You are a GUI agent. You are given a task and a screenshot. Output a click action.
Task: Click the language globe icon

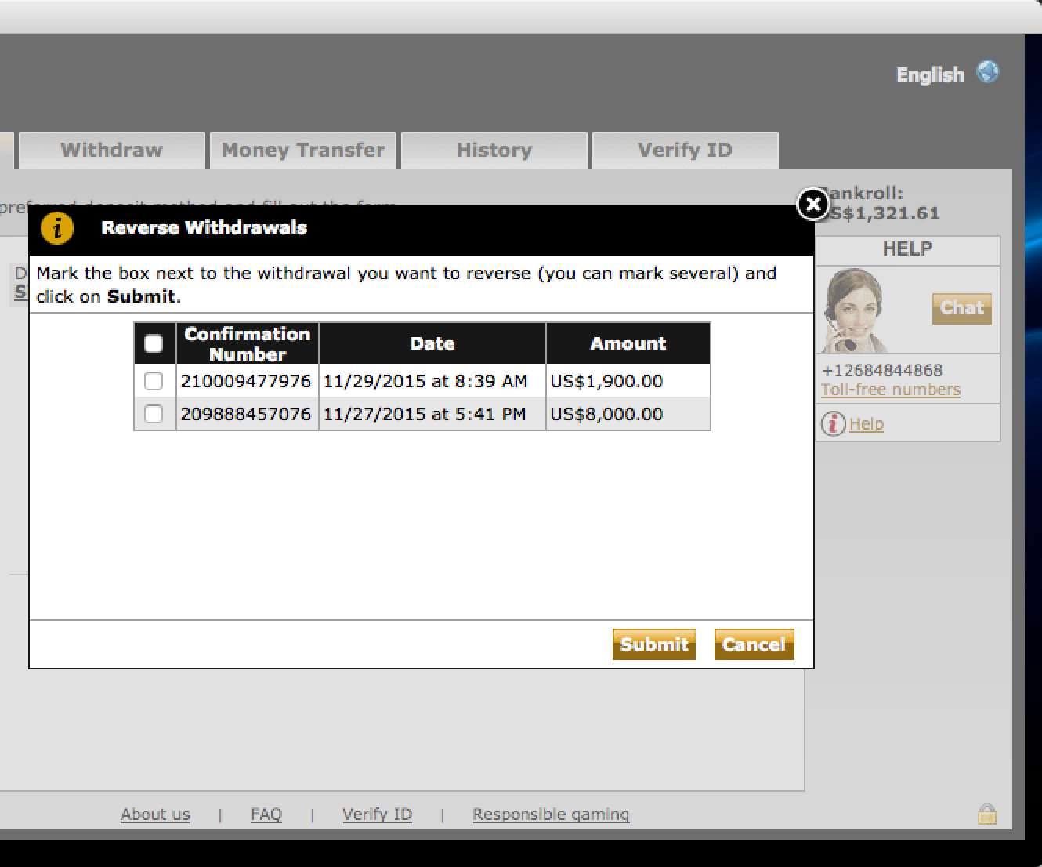[988, 72]
